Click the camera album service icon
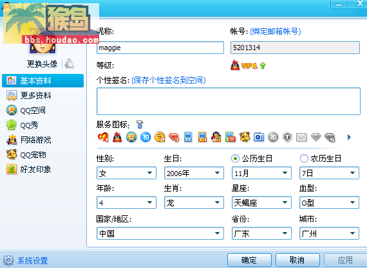 pos(259,137)
